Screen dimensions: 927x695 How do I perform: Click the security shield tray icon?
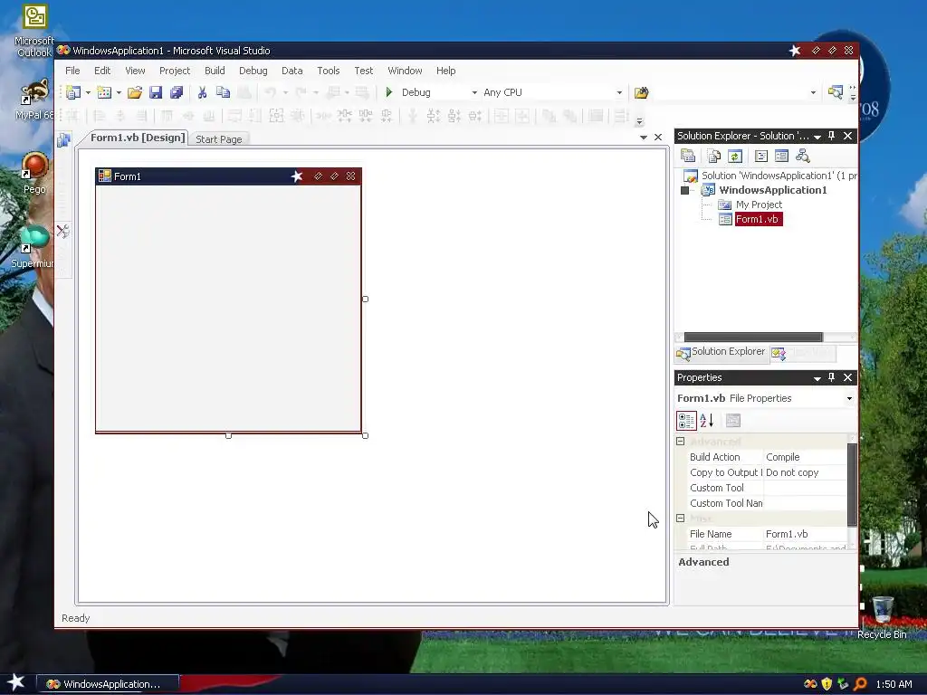(827, 684)
